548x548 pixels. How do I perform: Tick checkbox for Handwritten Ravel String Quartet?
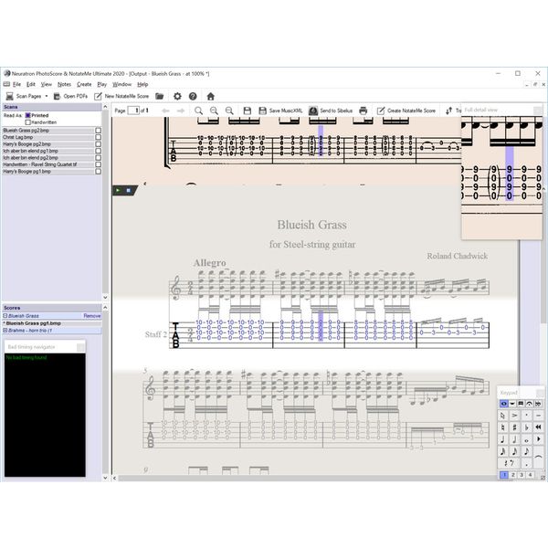(x=99, y=164)
